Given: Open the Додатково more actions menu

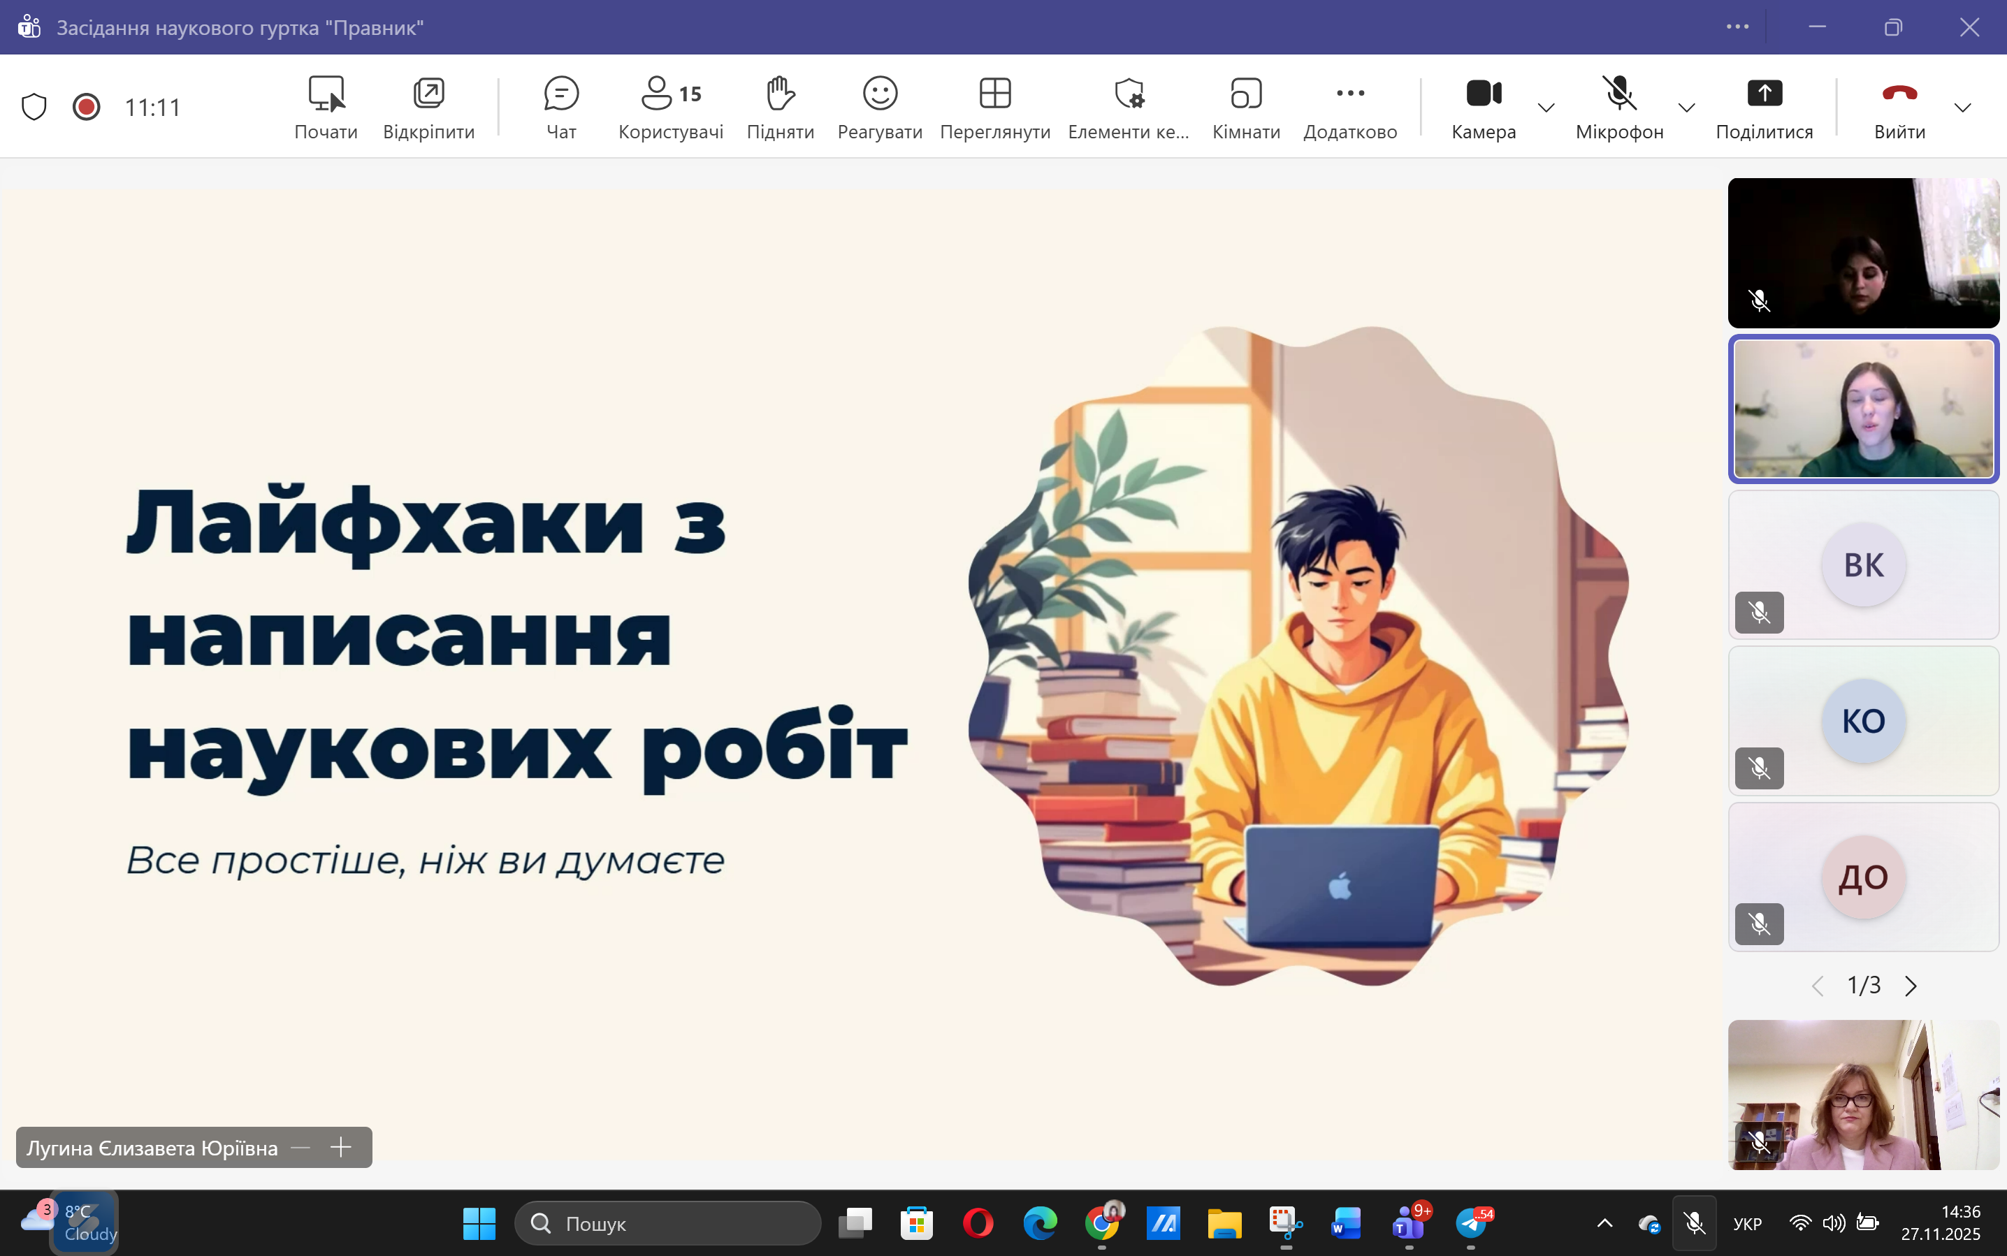Looking at the screenshot, I should (1349, 106).
